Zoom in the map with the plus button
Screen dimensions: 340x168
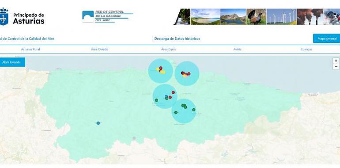336,61
